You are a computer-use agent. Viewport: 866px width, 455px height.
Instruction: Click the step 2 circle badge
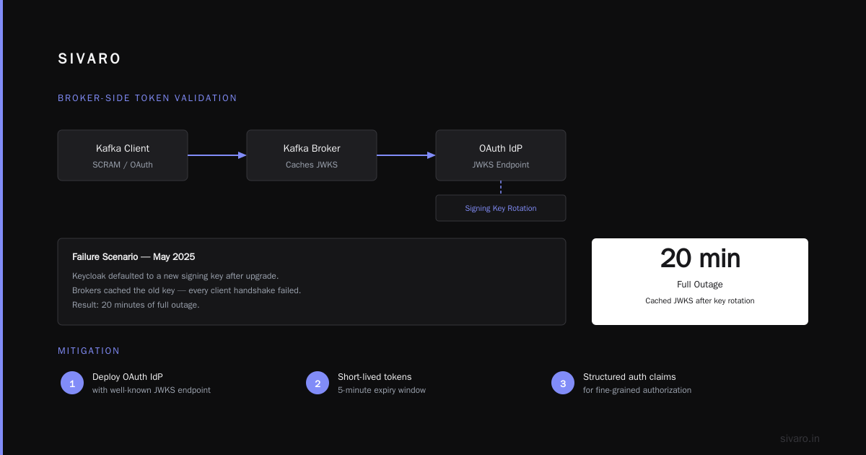[x=318, y=383]
